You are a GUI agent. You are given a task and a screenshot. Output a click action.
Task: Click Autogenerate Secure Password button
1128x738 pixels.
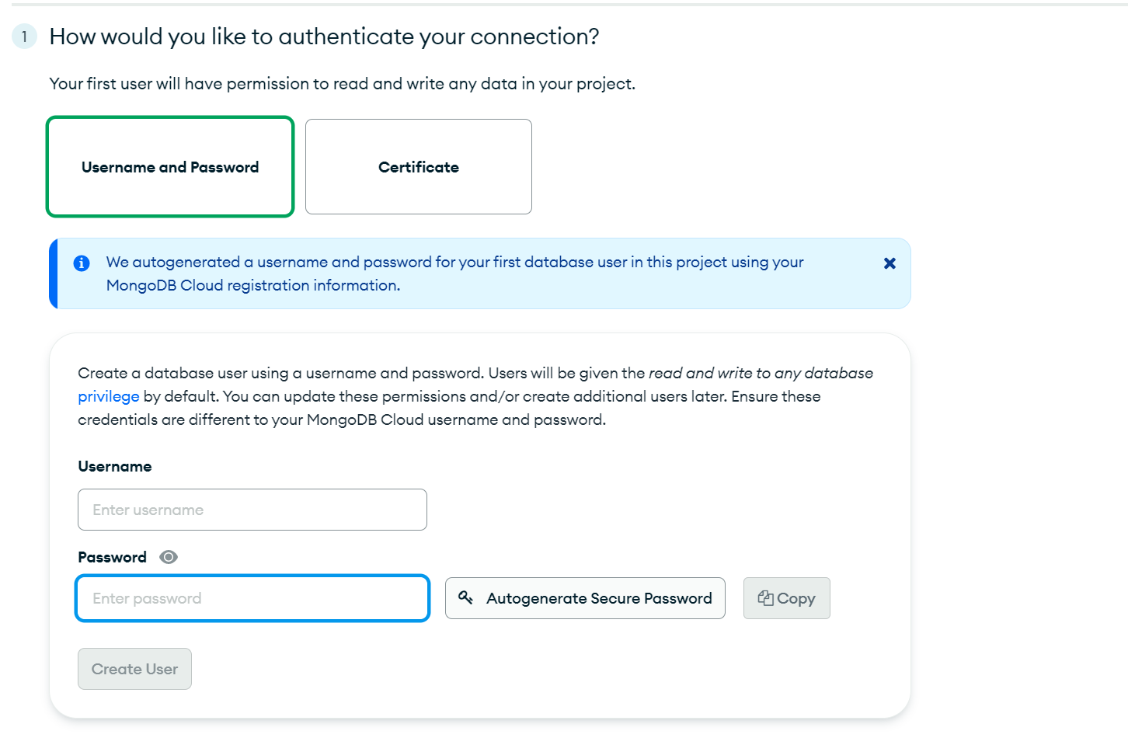point(585,598)
